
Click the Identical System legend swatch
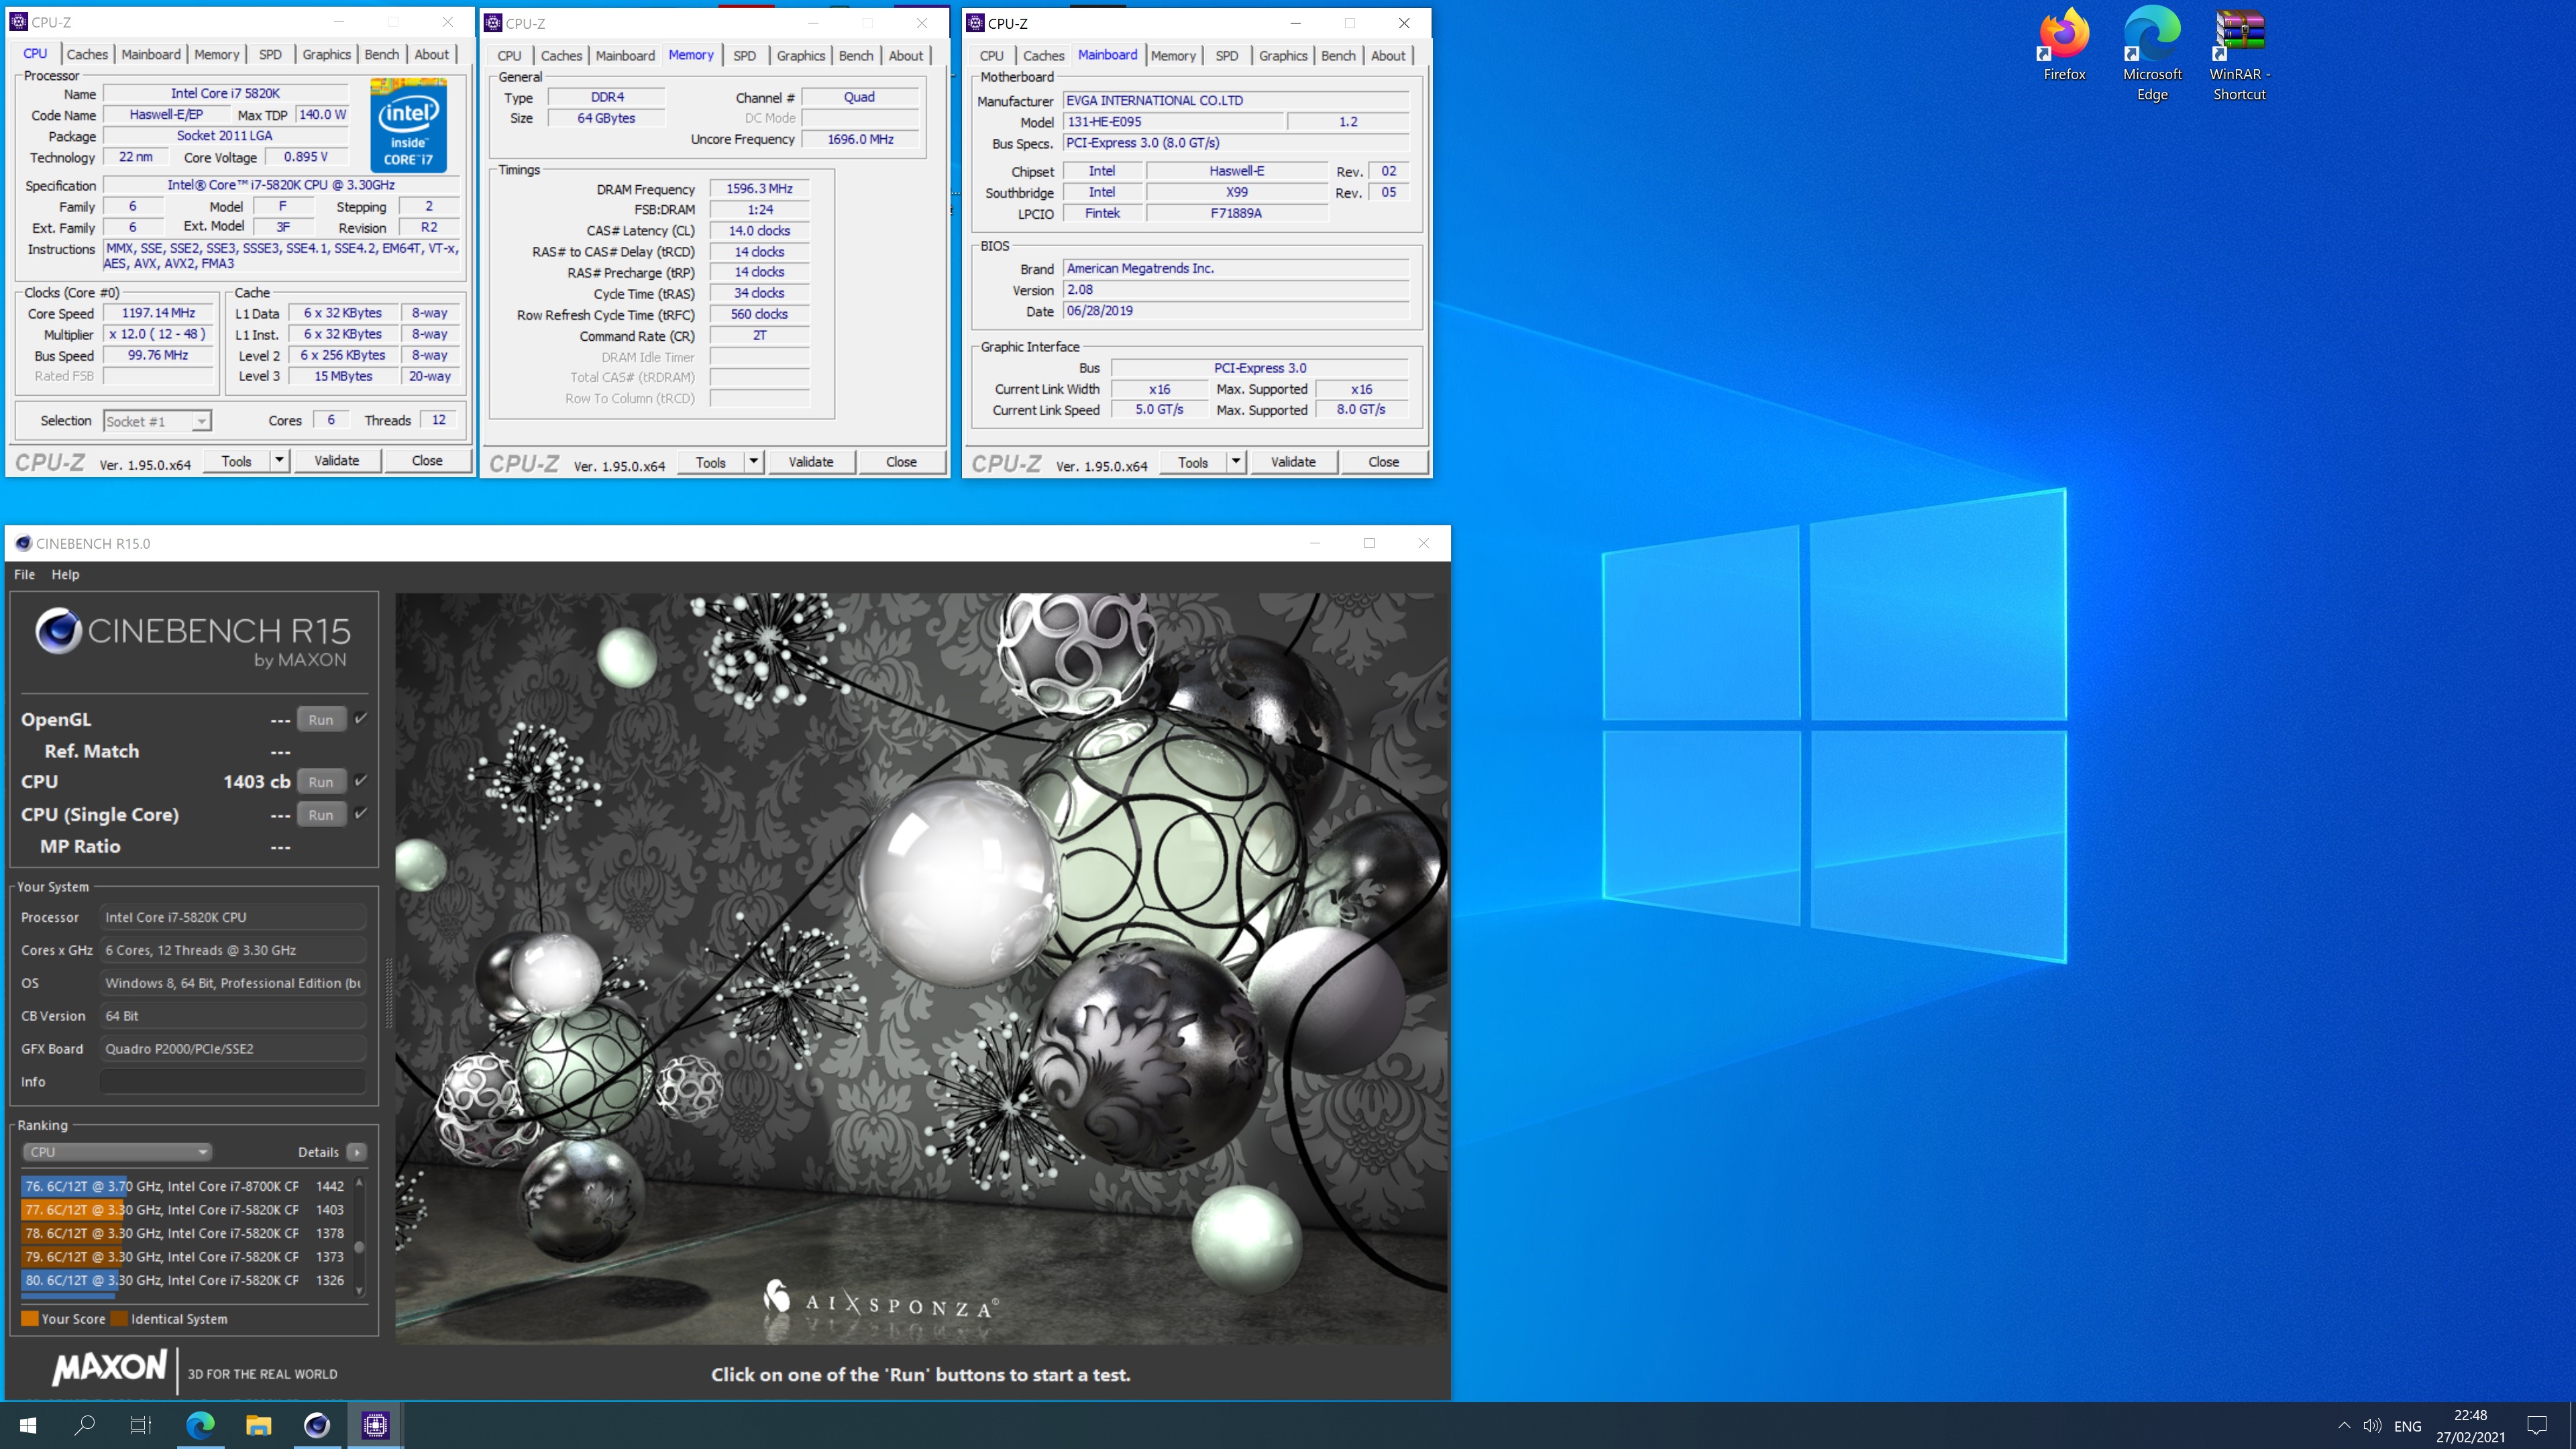tap(119, 1318)
